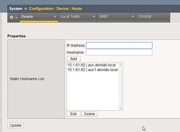Screen dimensions: 180x132
Task: Click the Delete button
Action: 89,114
